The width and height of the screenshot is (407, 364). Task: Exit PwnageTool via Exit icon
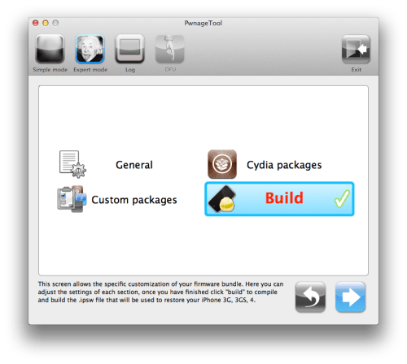click(356, 49)
